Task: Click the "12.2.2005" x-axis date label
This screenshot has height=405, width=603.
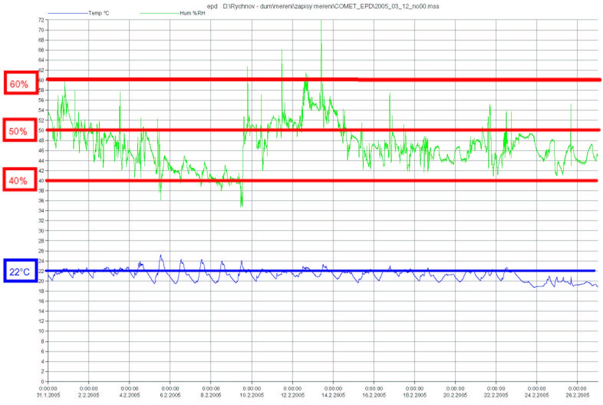Action: [x=293, y=395]
